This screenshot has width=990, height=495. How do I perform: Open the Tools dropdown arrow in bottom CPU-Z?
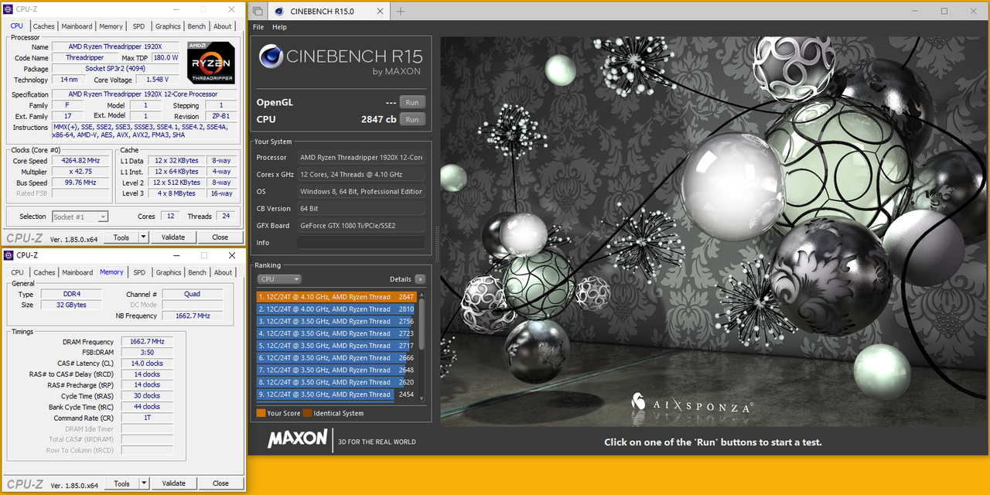coord(144,483)
